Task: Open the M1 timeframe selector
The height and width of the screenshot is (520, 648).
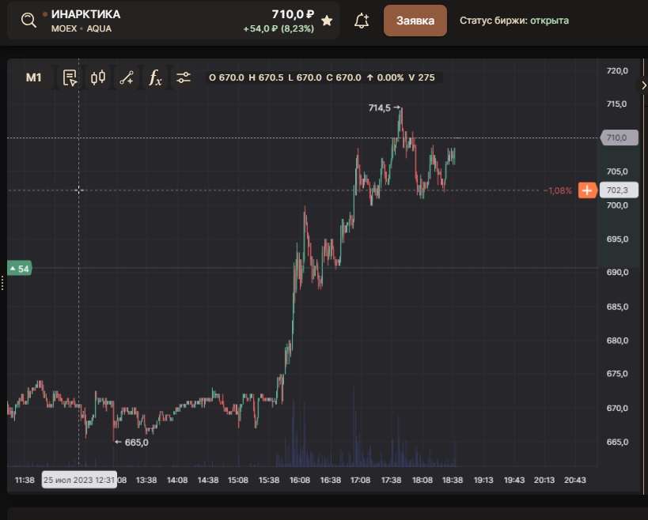Action: pos(33,77)
